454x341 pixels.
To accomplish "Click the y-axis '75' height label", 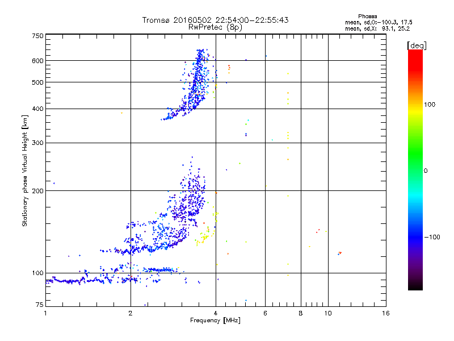I will [x=40, y=305].
